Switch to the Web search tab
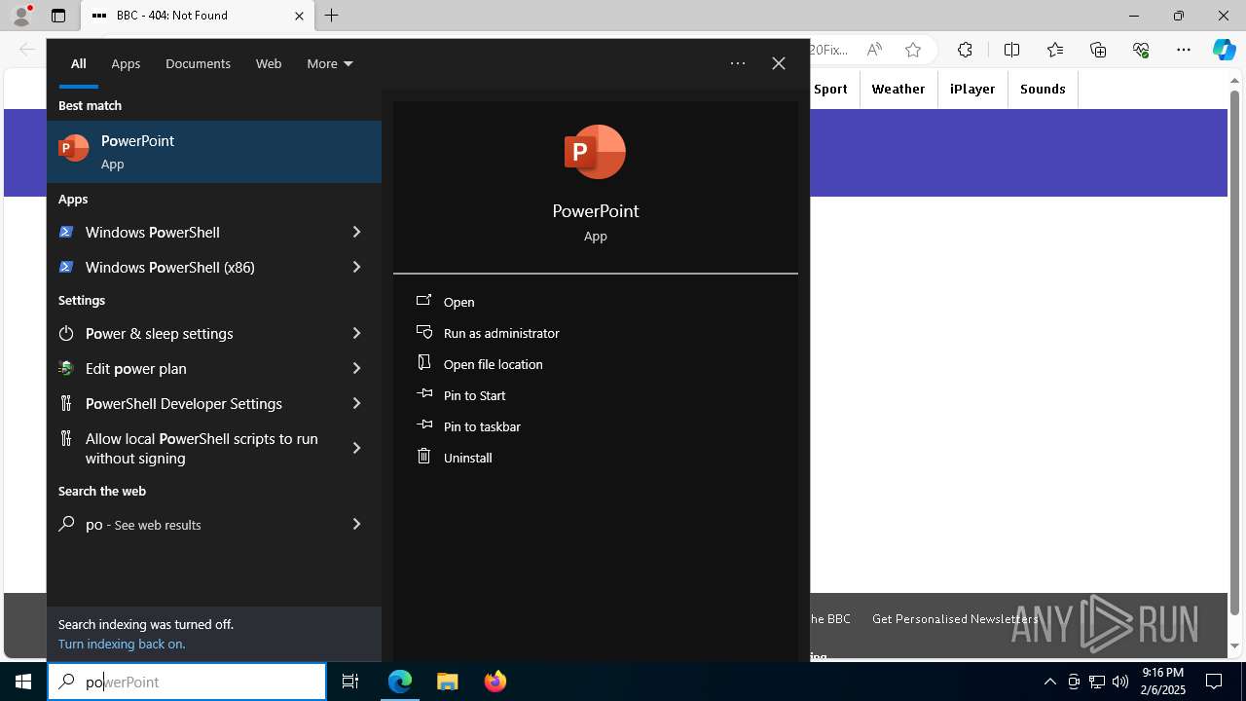Screen dimensions: 1246x701 pos(269,63)
